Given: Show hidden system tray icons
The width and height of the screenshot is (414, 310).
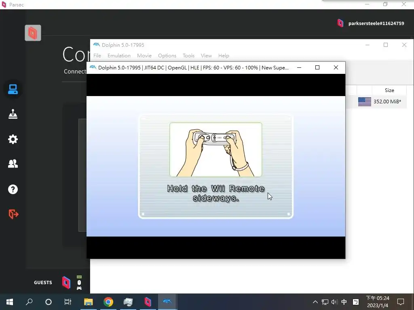Looking at the screenshot, I should pyautogui.click(x=315, y=302).
